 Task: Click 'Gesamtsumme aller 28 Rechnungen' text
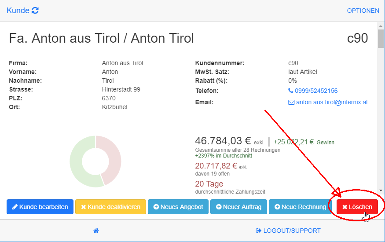(x=238, y=150)
